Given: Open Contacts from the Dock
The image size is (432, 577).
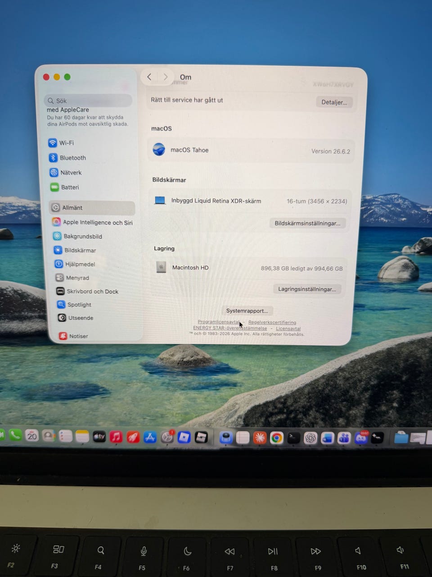Looking at the screenshot, I should pyautogui.click(x=48, y=436).
